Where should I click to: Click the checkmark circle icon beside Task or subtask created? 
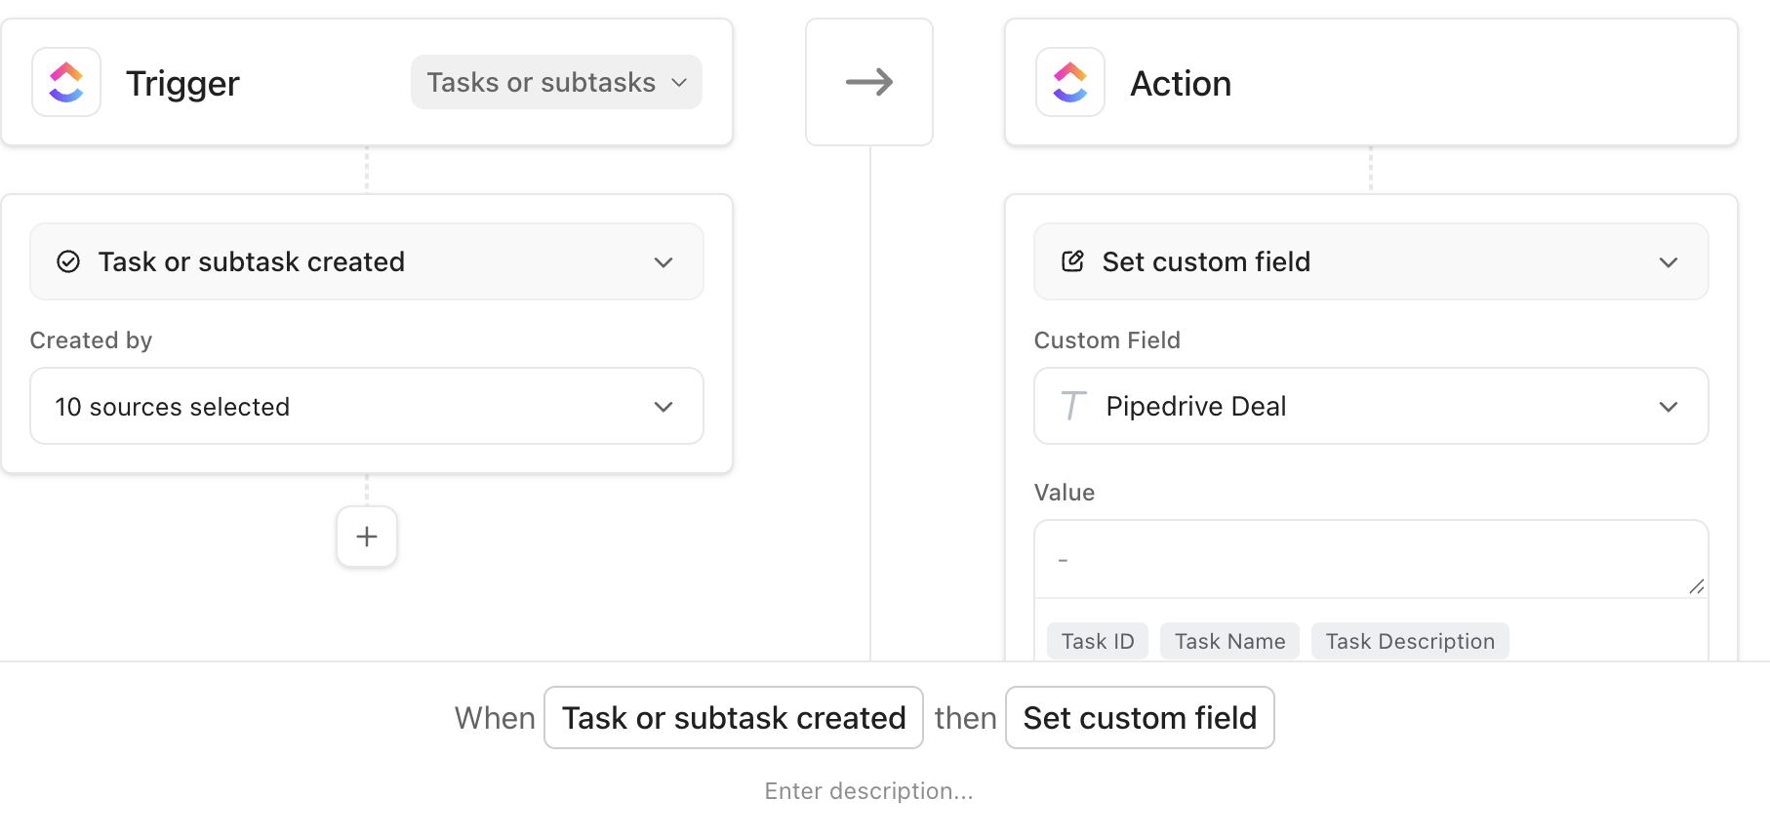[x=68, y=261]
